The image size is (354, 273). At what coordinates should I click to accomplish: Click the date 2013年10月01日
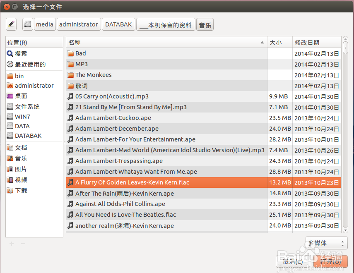coord(316,140)
